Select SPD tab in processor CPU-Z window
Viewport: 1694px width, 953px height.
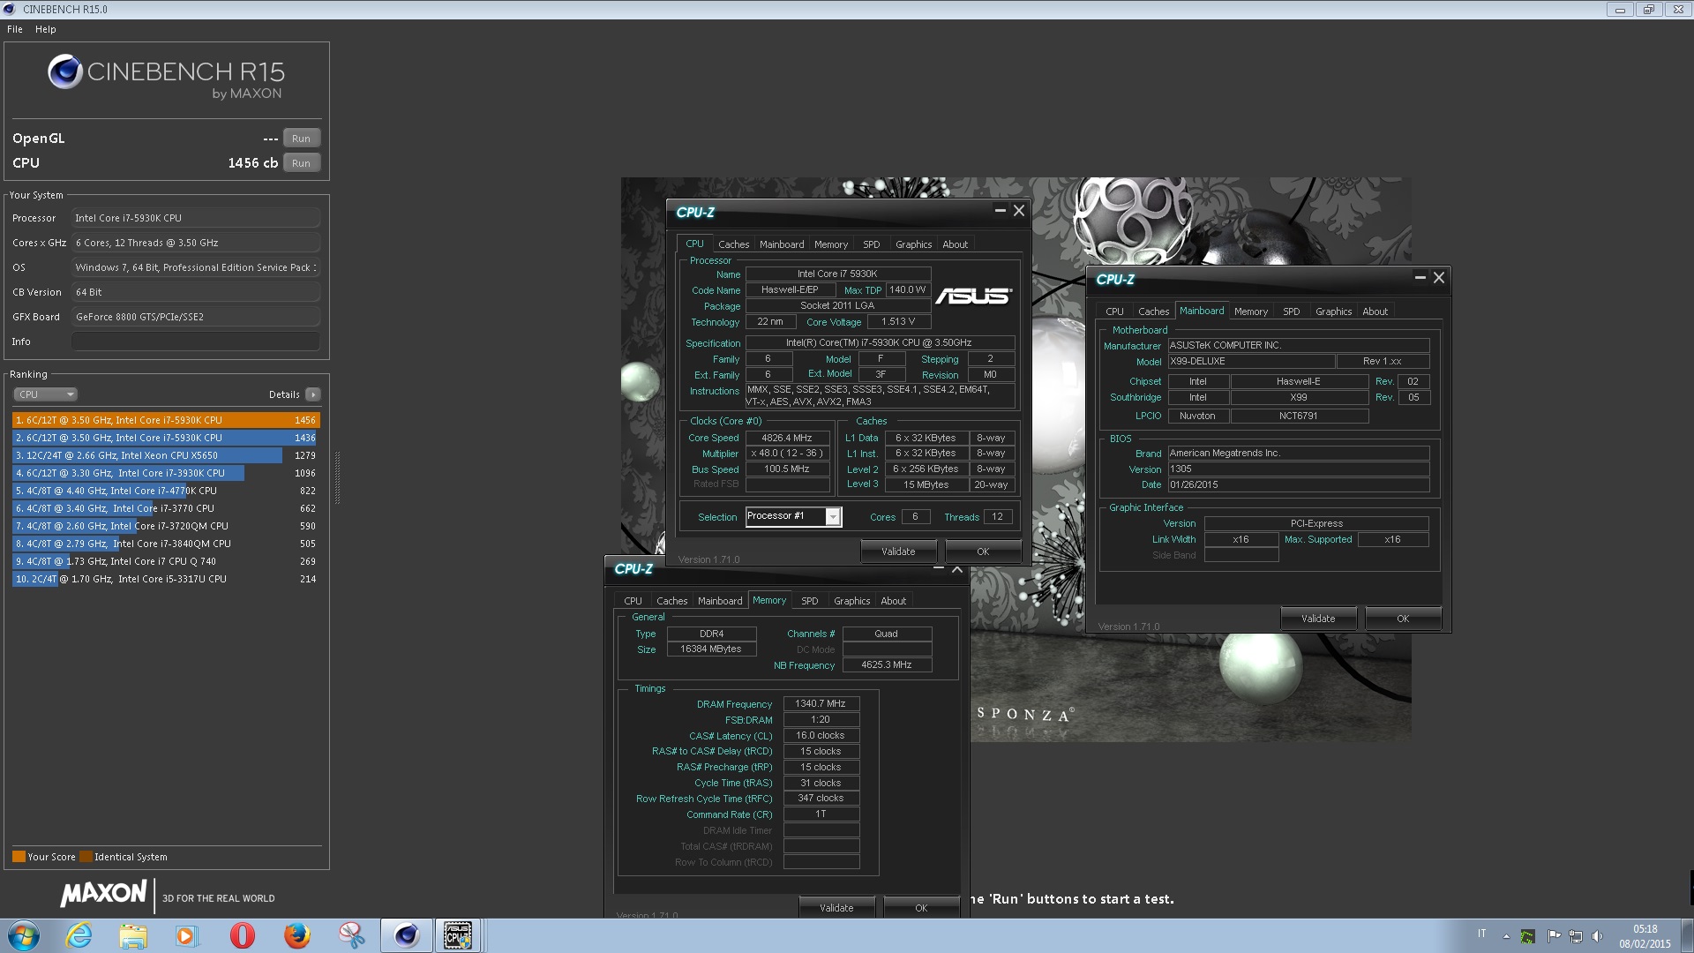coord(871,244)
